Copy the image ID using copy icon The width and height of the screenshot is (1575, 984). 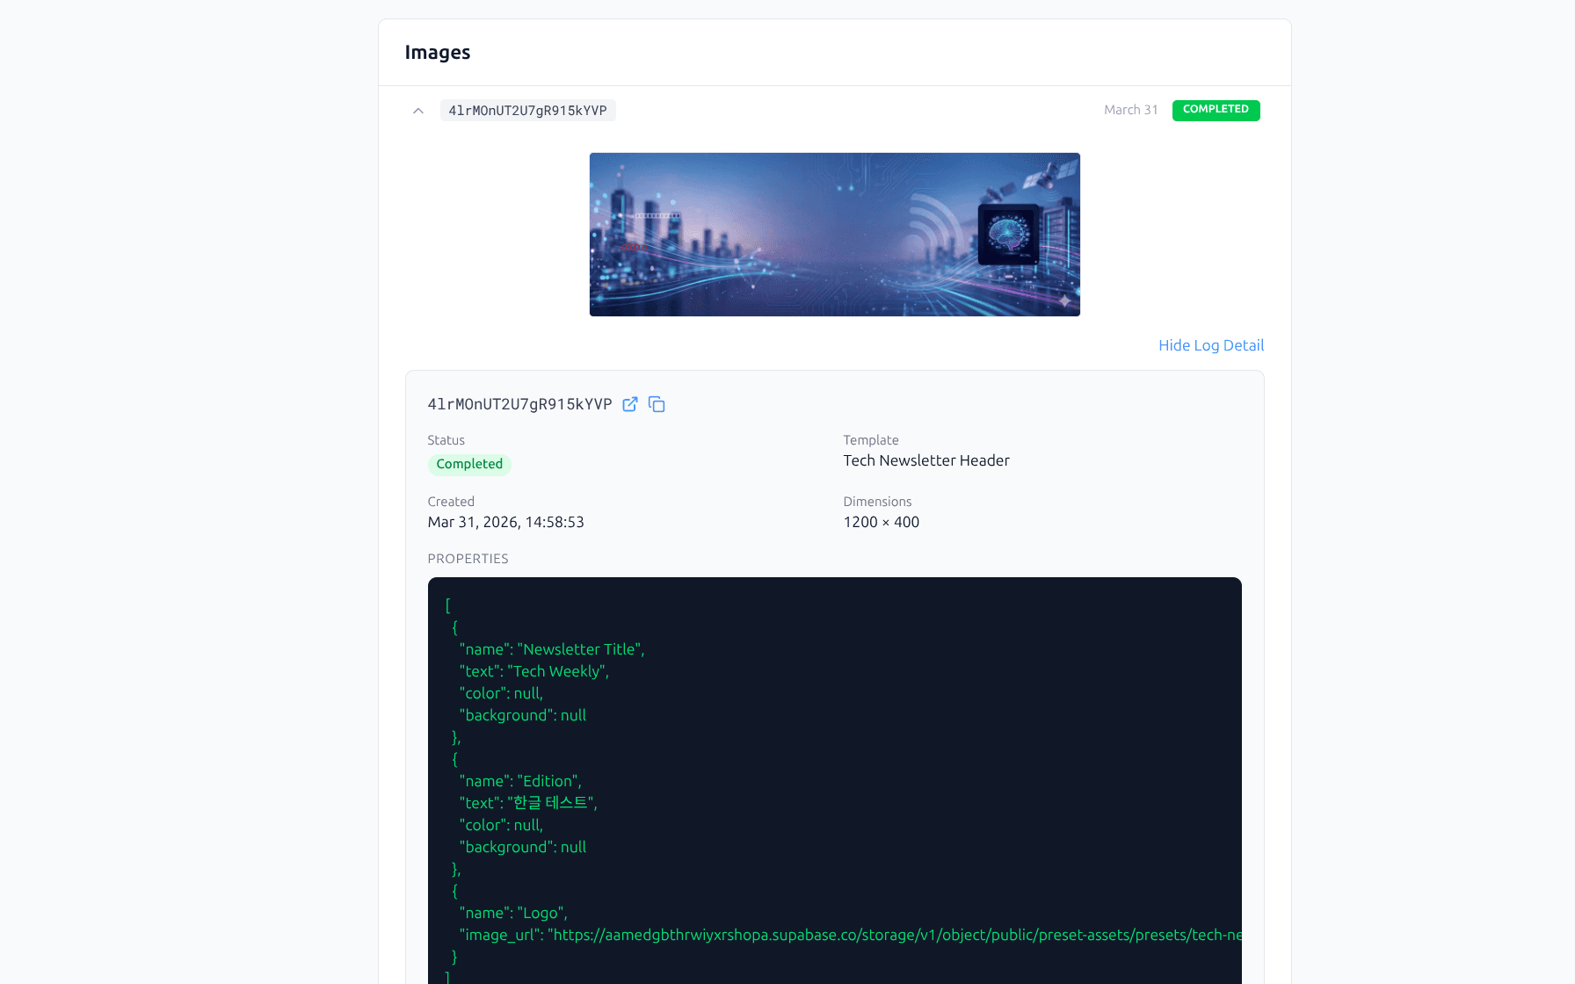[x=657, y=404]
